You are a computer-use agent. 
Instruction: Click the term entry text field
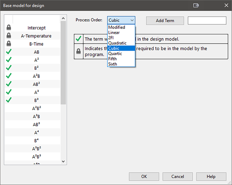tap(207, 21)
